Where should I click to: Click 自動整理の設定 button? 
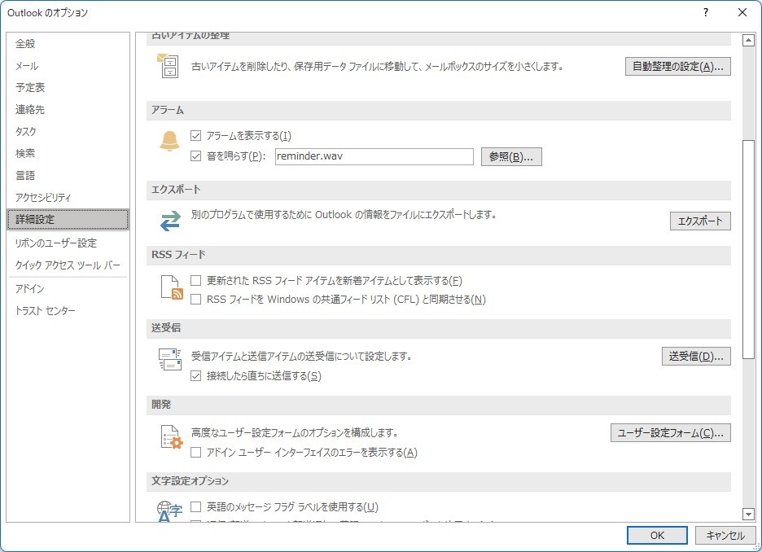(678, 67)
